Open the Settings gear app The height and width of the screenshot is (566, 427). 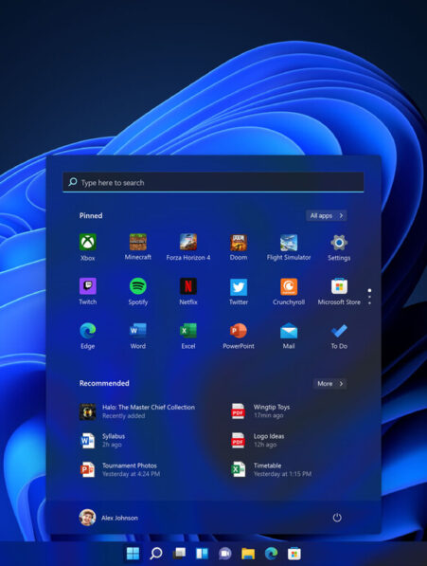339,246
